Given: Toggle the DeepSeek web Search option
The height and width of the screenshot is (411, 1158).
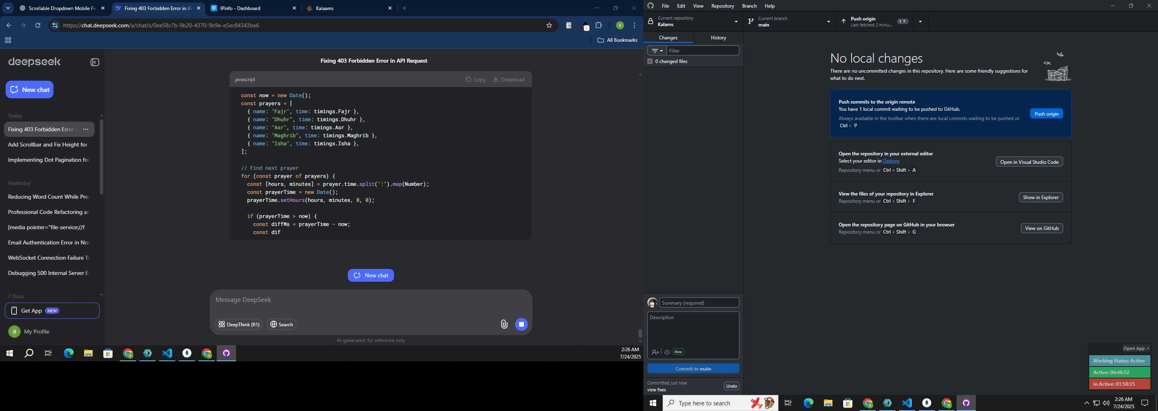Looking at the screenshot, I should [x=281, y=324].
